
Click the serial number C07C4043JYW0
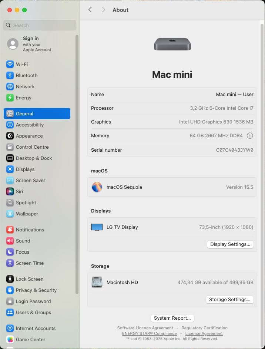coord(235,150)
